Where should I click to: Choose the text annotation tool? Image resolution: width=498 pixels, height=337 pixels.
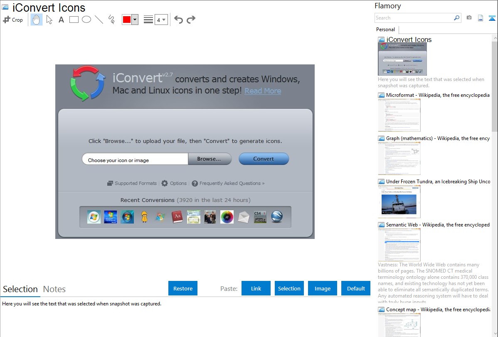point(61,20)
